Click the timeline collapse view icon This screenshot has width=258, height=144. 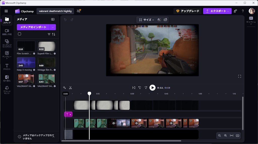(x=238, y=136)
